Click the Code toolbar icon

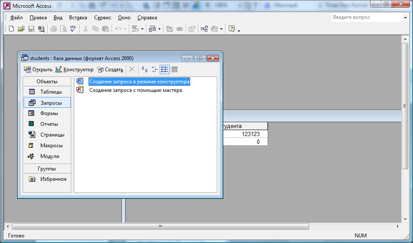(x=169, y=29)
